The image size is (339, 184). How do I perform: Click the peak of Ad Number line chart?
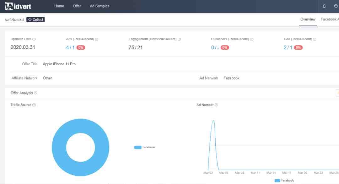(213, 121)
